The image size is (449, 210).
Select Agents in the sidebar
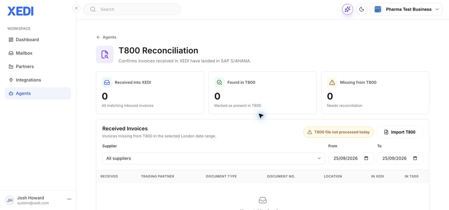coord(38,93)
